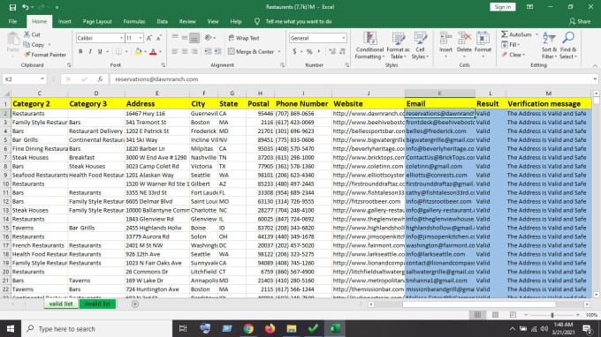Select row 10 header

pyautogui.click(x=5, y=184)
